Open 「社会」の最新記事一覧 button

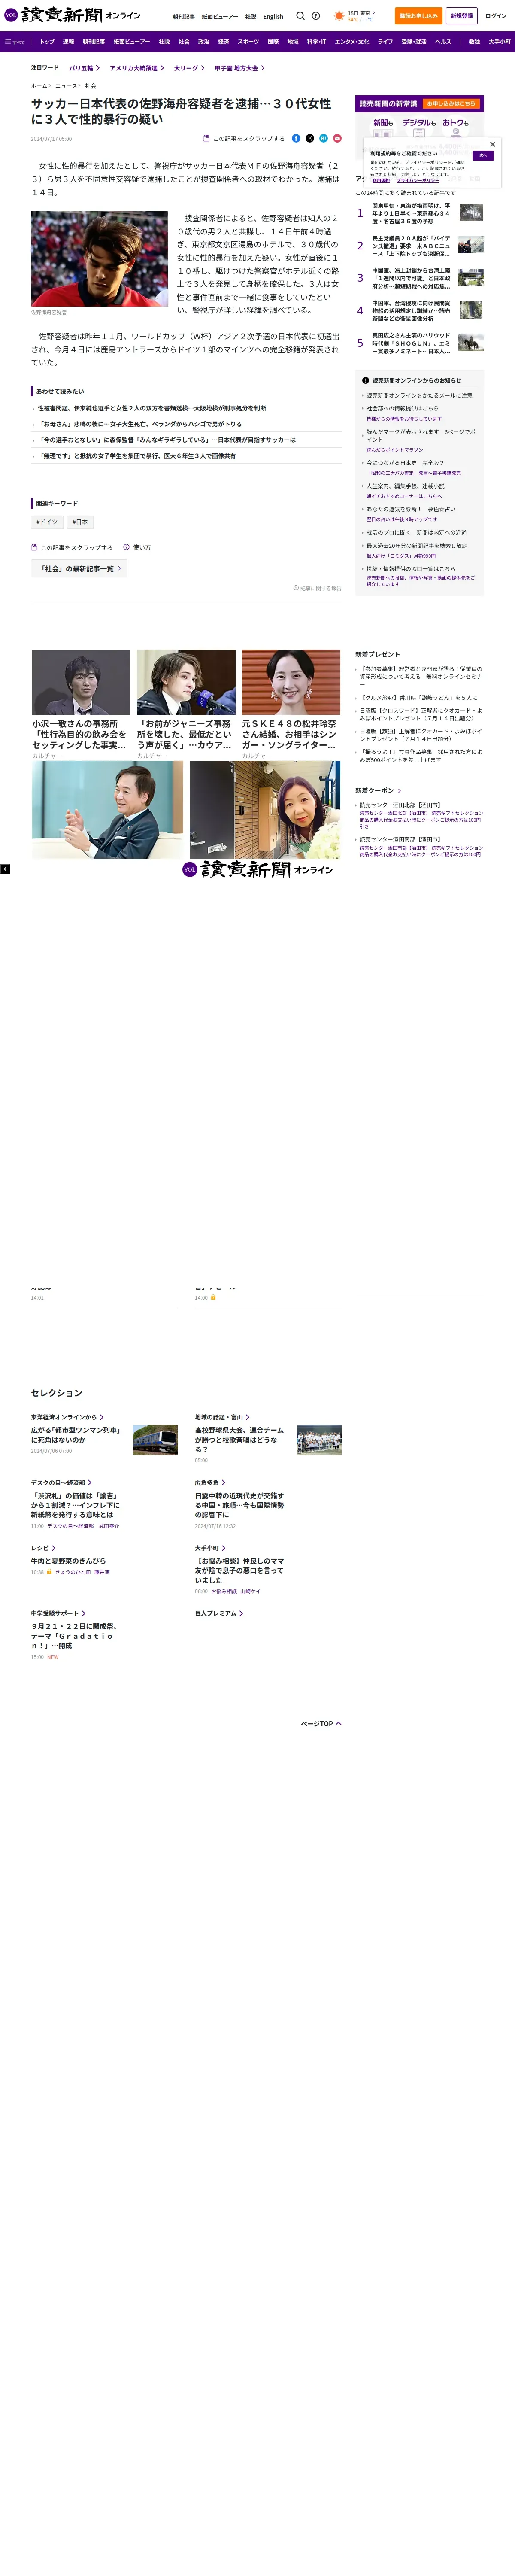[x=79, y=569]
